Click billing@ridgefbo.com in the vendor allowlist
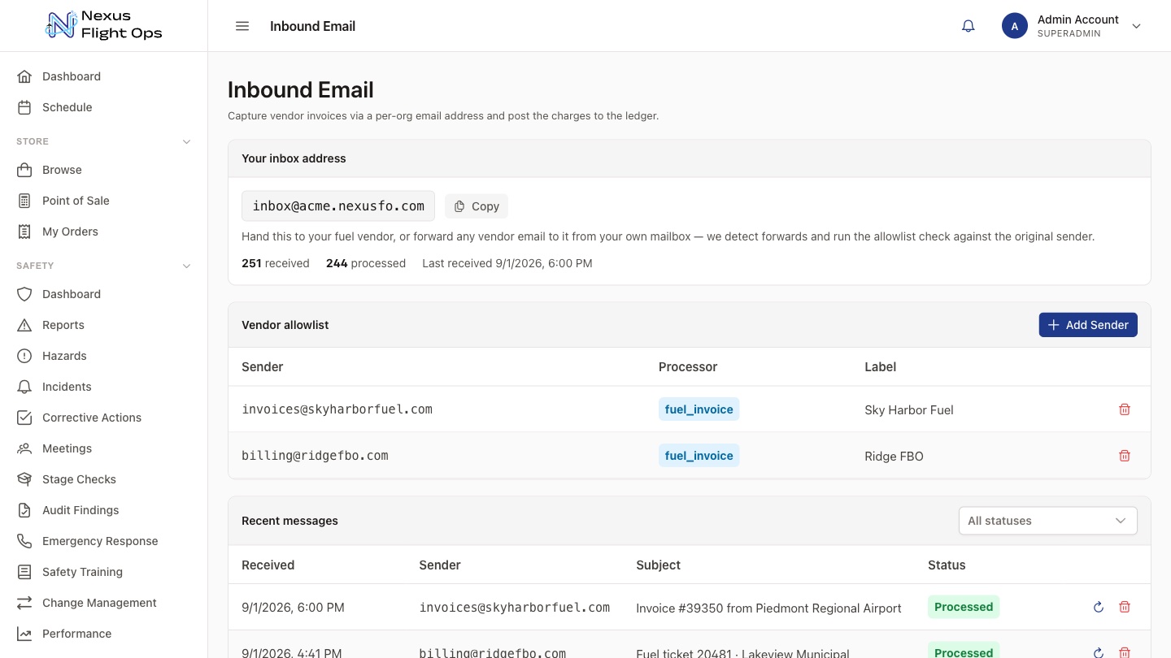 [x=315, y=456]
